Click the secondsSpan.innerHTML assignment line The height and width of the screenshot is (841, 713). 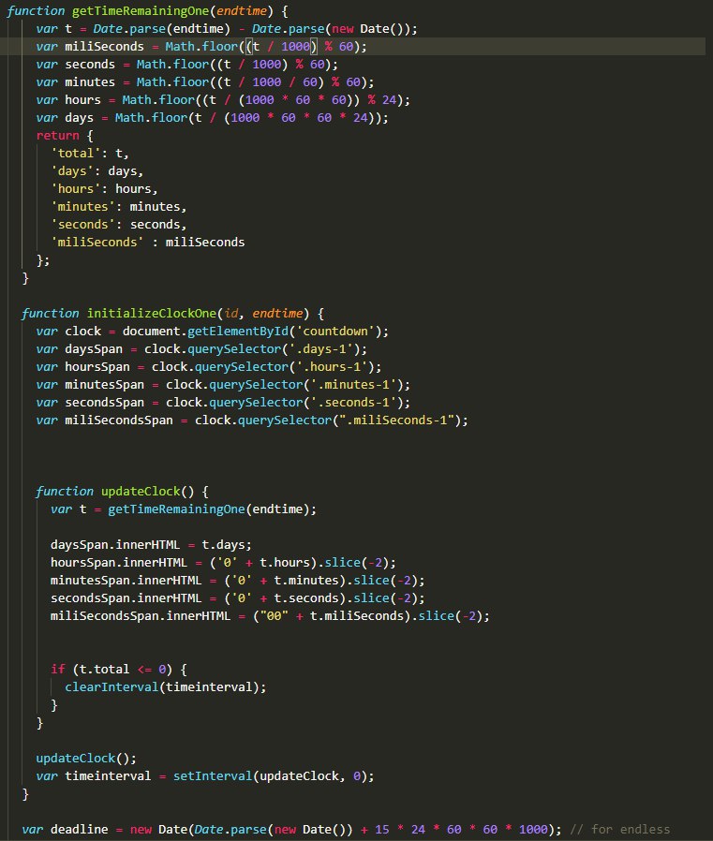(238, 598)
